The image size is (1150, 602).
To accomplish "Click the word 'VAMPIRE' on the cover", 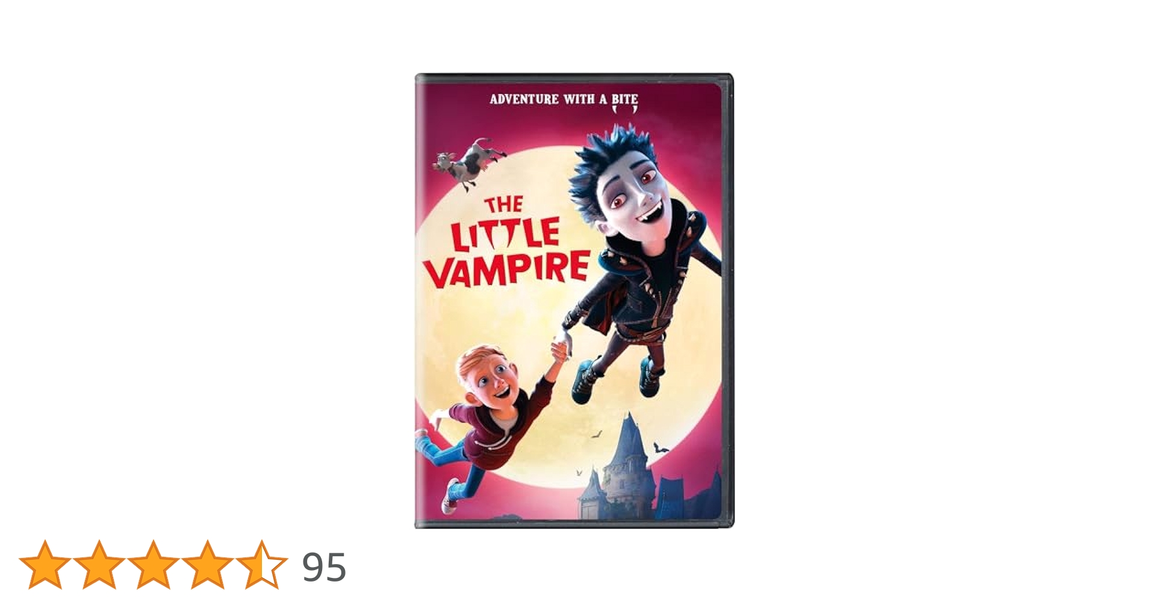I will [507, 269].
